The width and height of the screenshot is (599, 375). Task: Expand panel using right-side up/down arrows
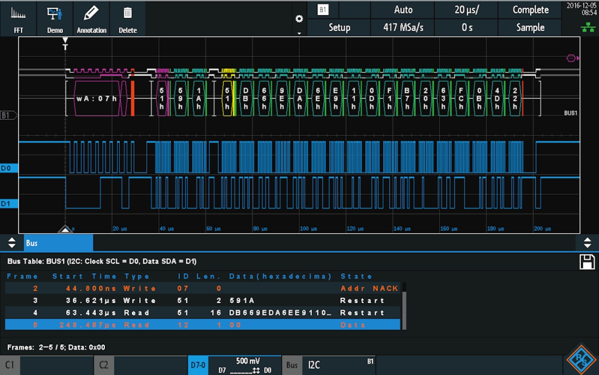tap(587, 243)
